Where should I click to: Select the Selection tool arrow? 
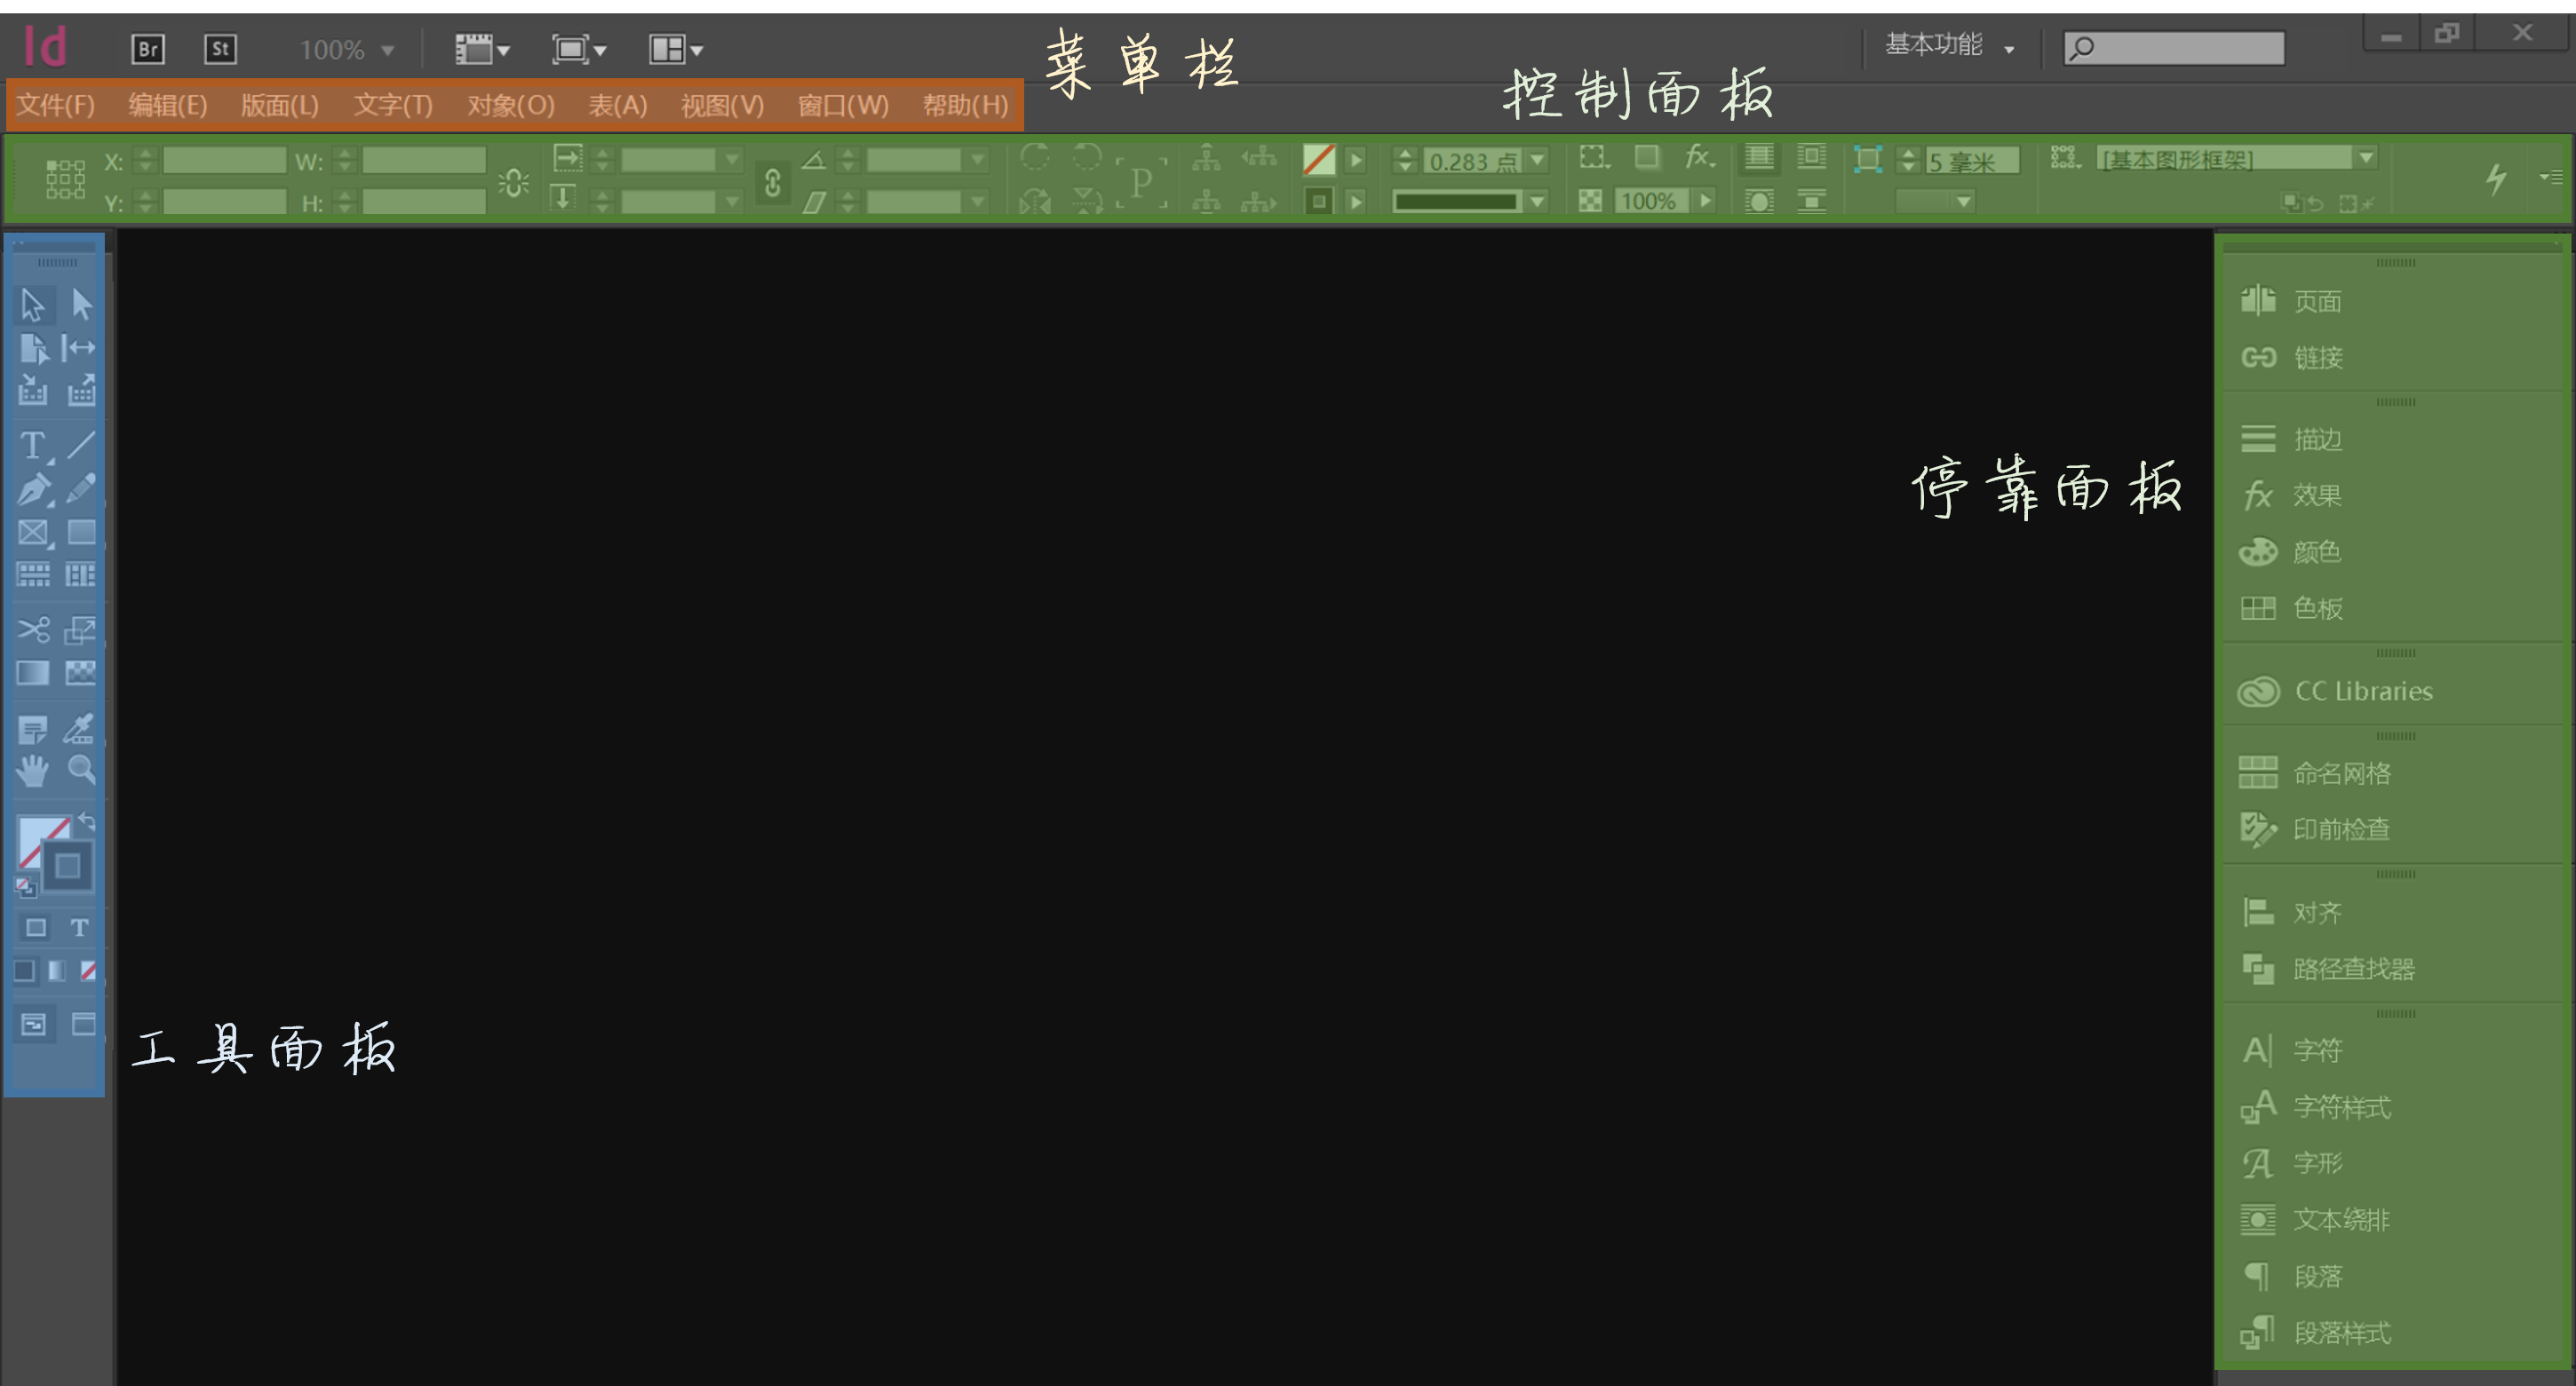point(32,304)
